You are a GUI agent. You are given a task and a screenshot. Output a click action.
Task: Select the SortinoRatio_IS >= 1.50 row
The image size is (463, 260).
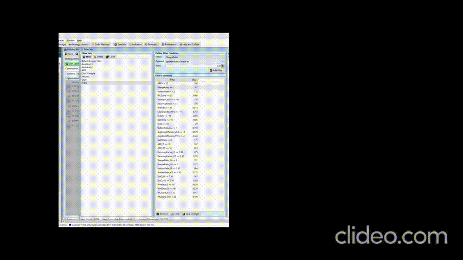tap(190, 168)
